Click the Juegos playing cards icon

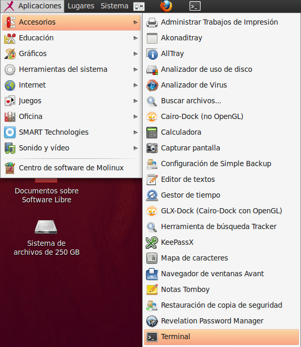[10, 101]
